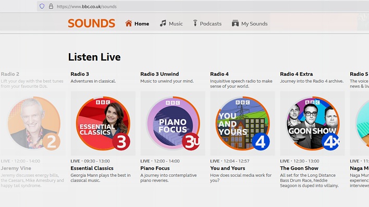Open the Essential Classics programme title
Image resolution: width=369 pixels, height=207 pixels.
coord(92,168)
